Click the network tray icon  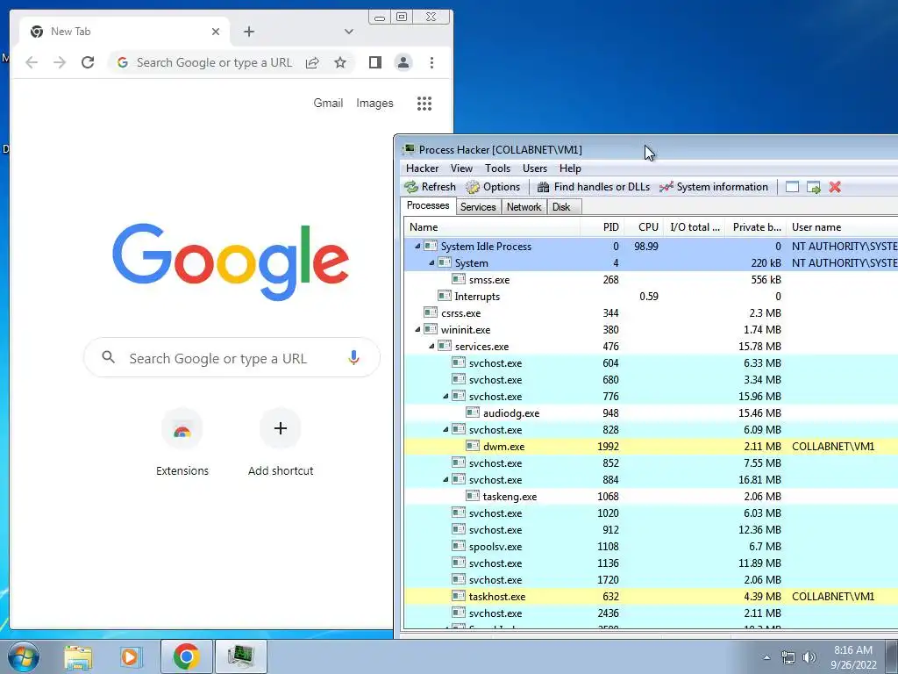pos(788,657)
